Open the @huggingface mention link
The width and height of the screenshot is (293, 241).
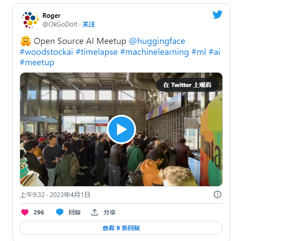(157, 41)
